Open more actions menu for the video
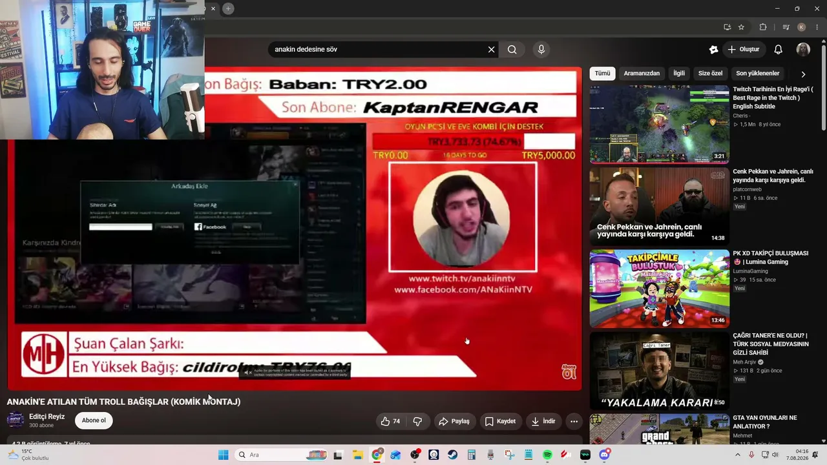 coord(574,421)
